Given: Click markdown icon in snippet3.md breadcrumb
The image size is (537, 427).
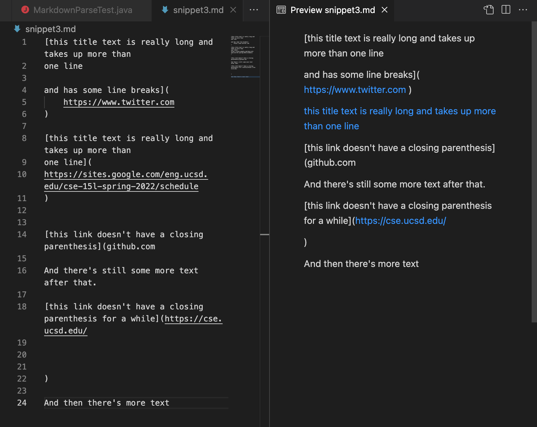Looking at the screenshot, I should click(17, 29).
